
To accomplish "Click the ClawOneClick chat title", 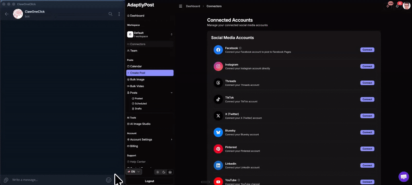I will 35,12.
